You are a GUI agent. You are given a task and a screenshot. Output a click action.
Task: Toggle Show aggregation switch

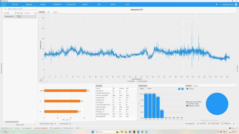tap(197, 124)
